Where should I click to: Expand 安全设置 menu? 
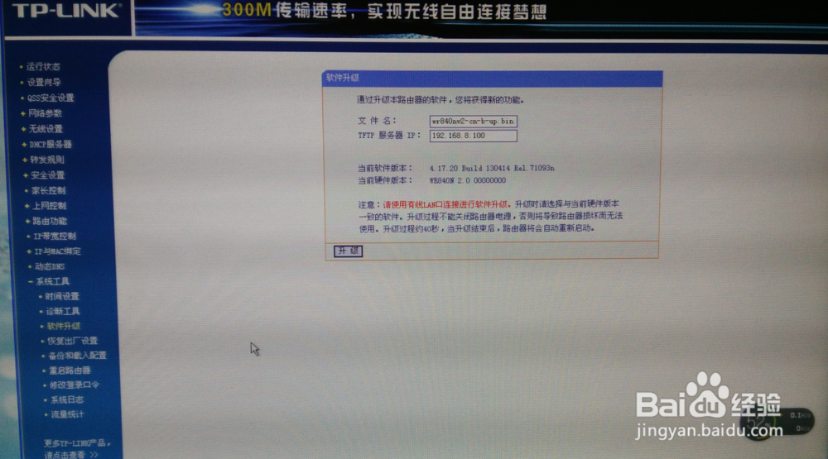click(x=47, y=175)
